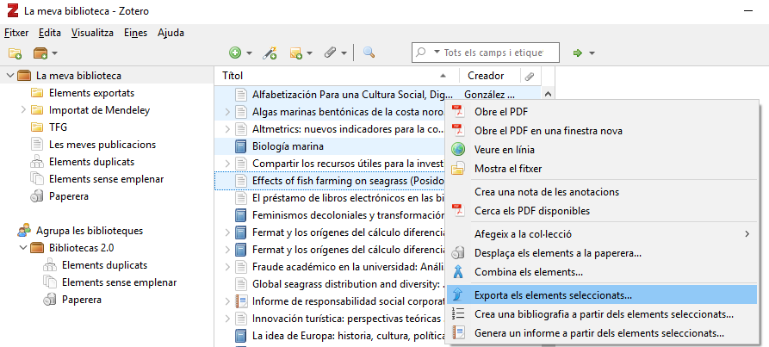Choose Crea una nota de les anotacions
Image resolution: width=769 pixels, height=347 pixels.
[602, 192]
